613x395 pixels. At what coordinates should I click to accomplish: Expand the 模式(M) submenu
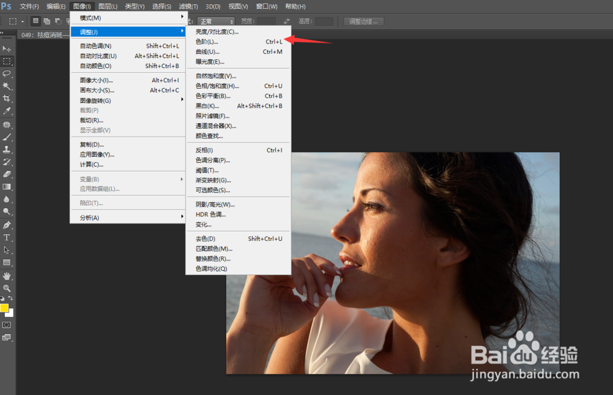tap(128, 18)
